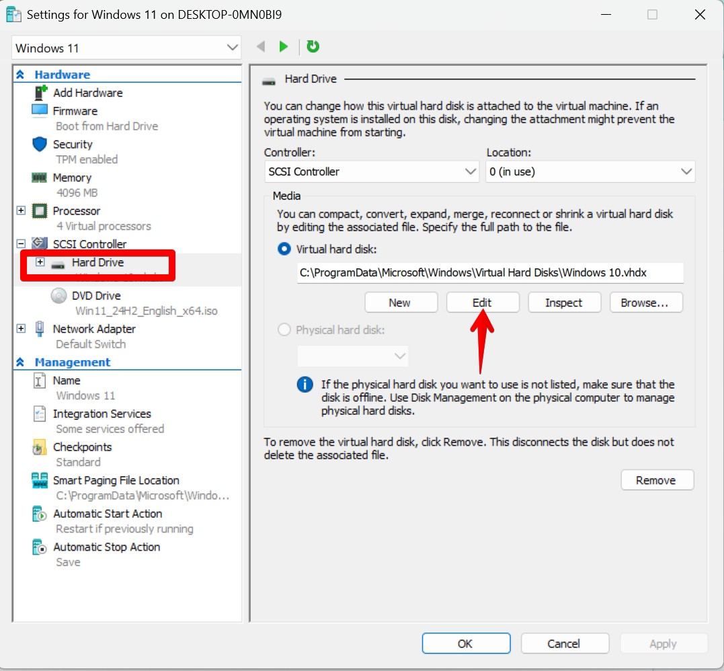
Task: Click the blue information icon
Action: click(x=305, y=384)
